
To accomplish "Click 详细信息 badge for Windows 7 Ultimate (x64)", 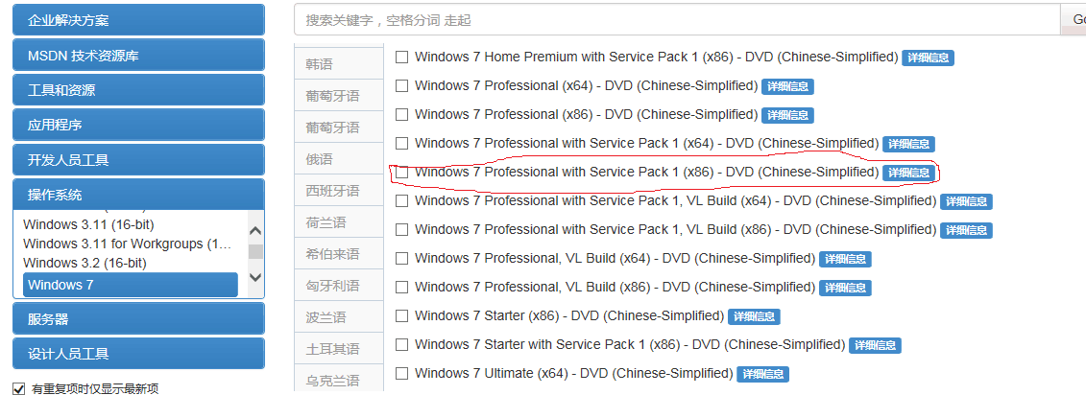I will pos(761,374).
